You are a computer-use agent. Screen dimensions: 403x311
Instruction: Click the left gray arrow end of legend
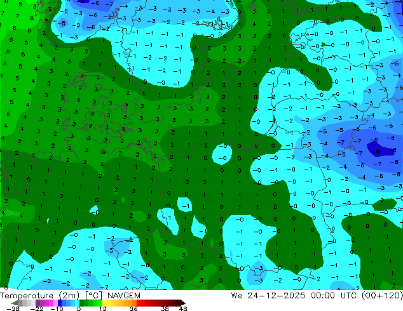tap(15, 303)
